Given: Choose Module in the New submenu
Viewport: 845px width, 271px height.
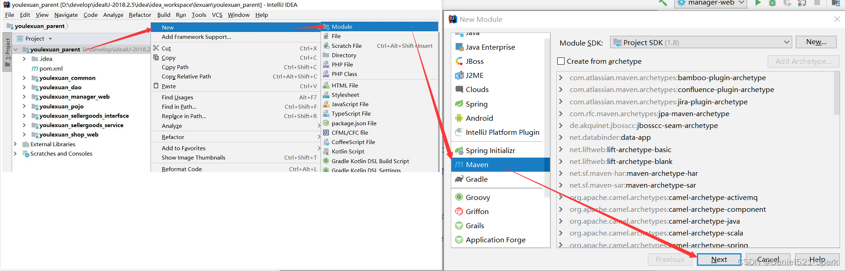Looking at the screenshot, I should click(380, 26).
